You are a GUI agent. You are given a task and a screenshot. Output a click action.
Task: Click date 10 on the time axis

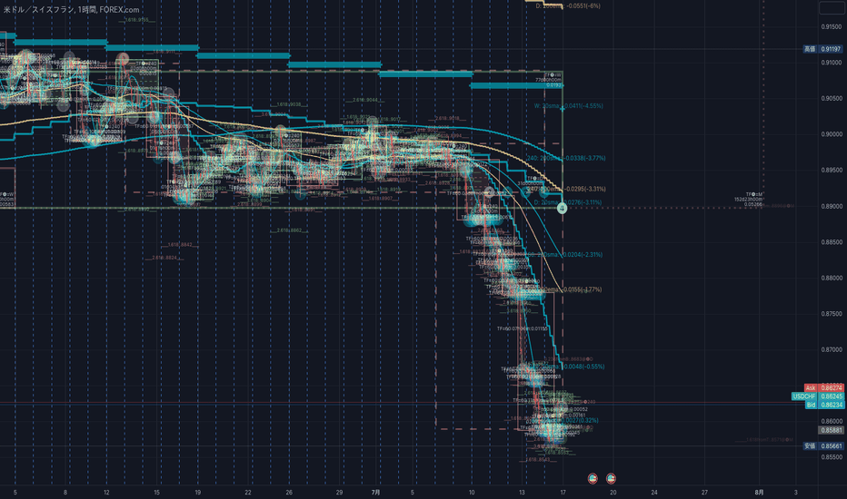[x=472, y=493]
